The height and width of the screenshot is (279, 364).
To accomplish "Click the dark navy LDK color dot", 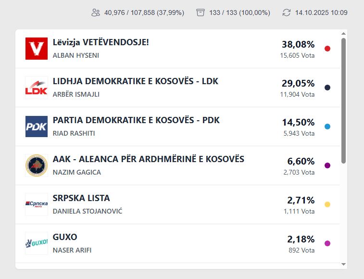I will (x=327, y=88).
